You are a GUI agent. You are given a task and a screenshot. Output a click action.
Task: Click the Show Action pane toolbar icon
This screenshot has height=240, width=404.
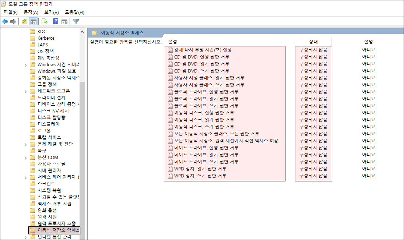tap(64, 21)
